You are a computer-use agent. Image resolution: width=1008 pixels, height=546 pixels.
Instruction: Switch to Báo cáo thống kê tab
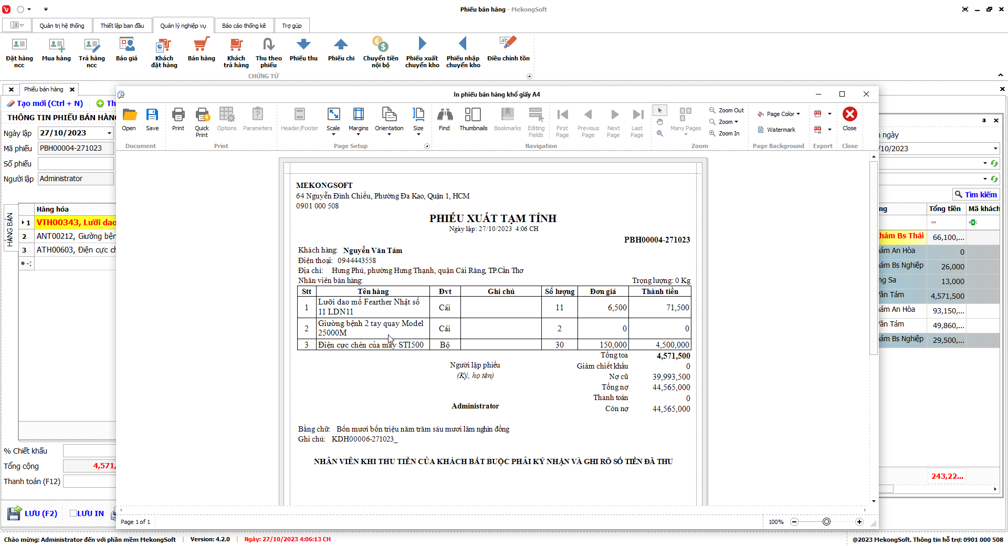click(244, 26)
